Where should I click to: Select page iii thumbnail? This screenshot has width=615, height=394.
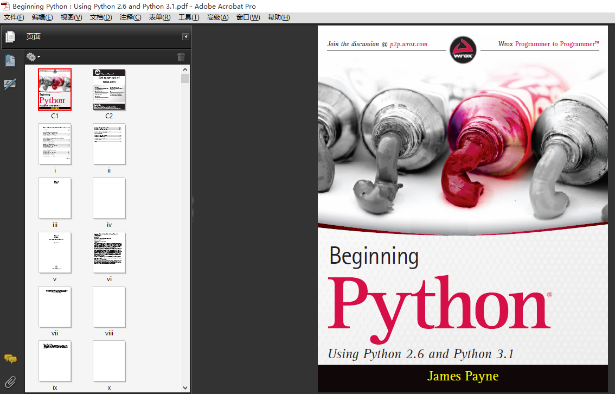[x=55, y=198]
